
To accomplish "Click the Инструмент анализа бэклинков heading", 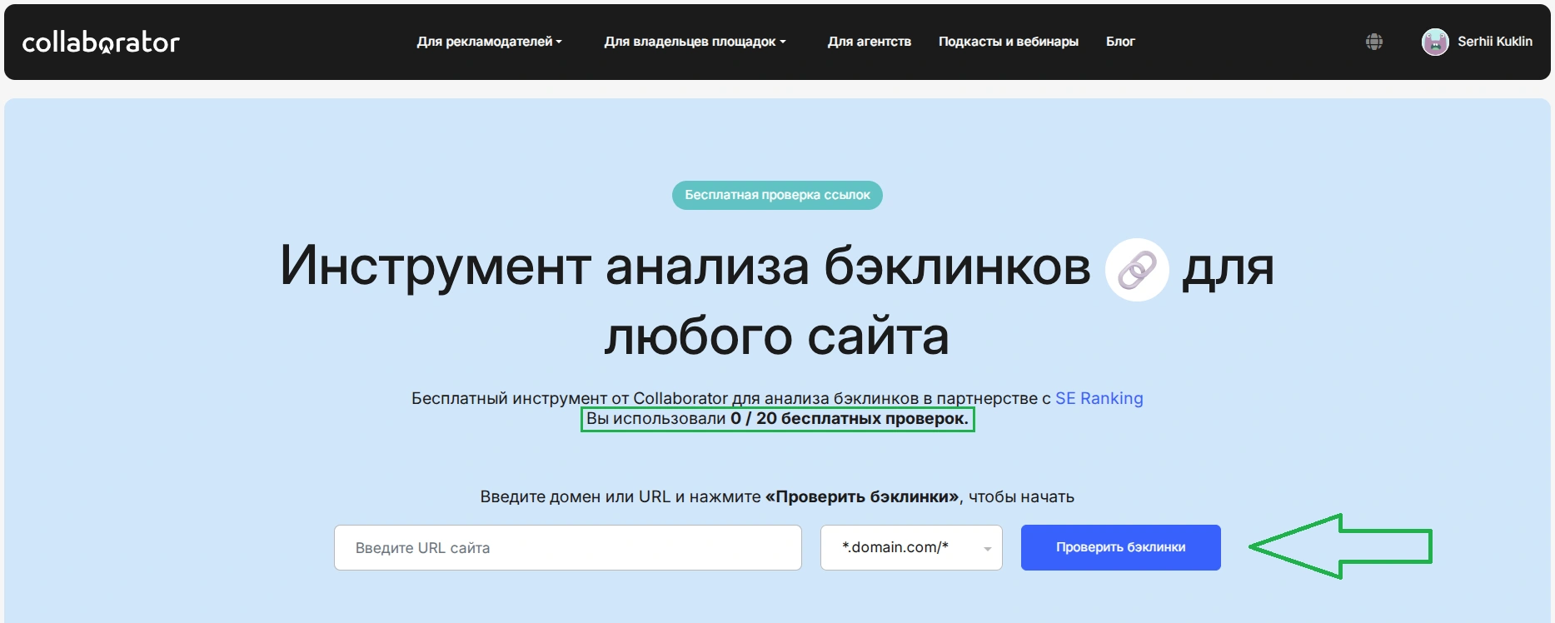I will click(x=777, y=300).
